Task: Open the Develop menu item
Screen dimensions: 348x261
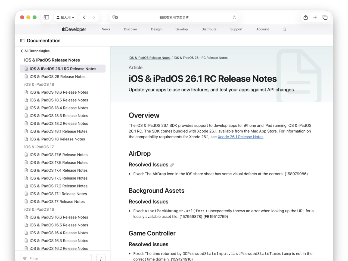Action: [182, 29]
